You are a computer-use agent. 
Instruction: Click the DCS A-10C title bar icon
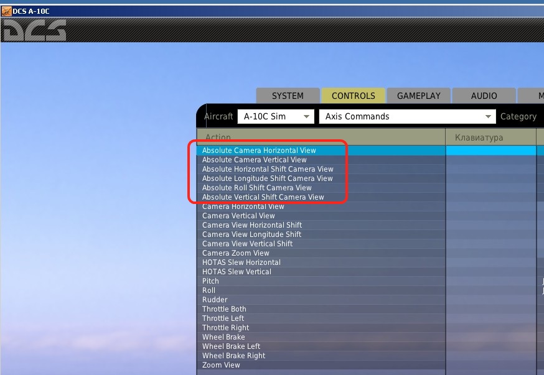(6, 11)
